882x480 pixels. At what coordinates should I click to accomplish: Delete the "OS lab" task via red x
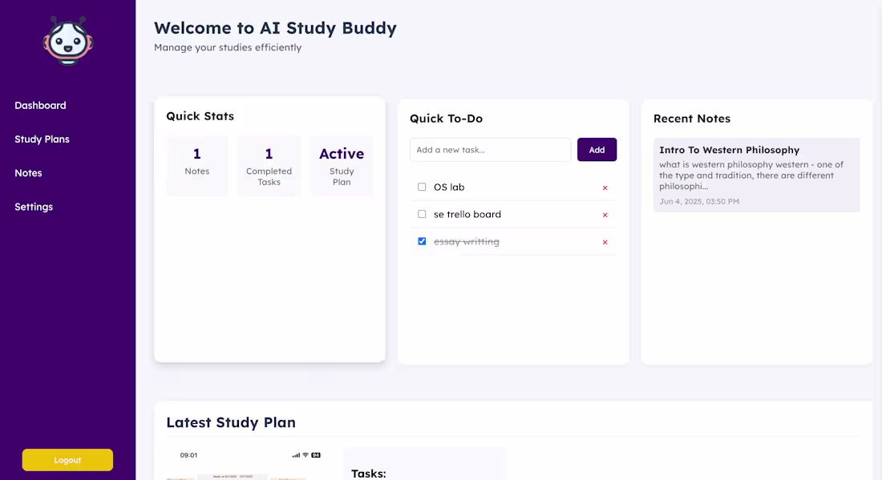605,187
